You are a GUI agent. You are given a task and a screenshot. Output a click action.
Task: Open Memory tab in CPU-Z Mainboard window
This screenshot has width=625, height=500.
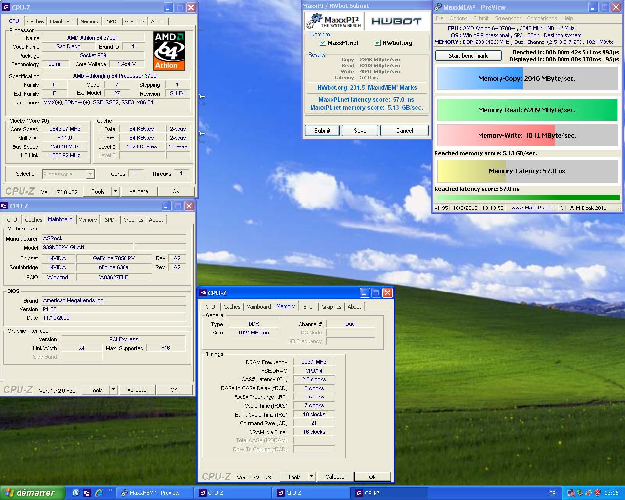coord(87,220)
